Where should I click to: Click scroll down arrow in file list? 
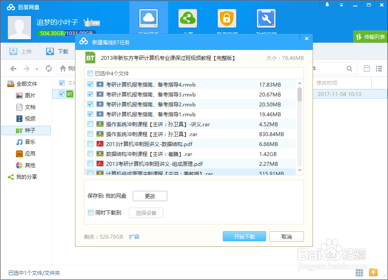click(x=300, y=170)
